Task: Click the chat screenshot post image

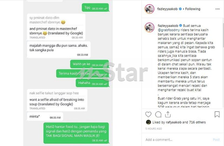Action: pos(68,73)
